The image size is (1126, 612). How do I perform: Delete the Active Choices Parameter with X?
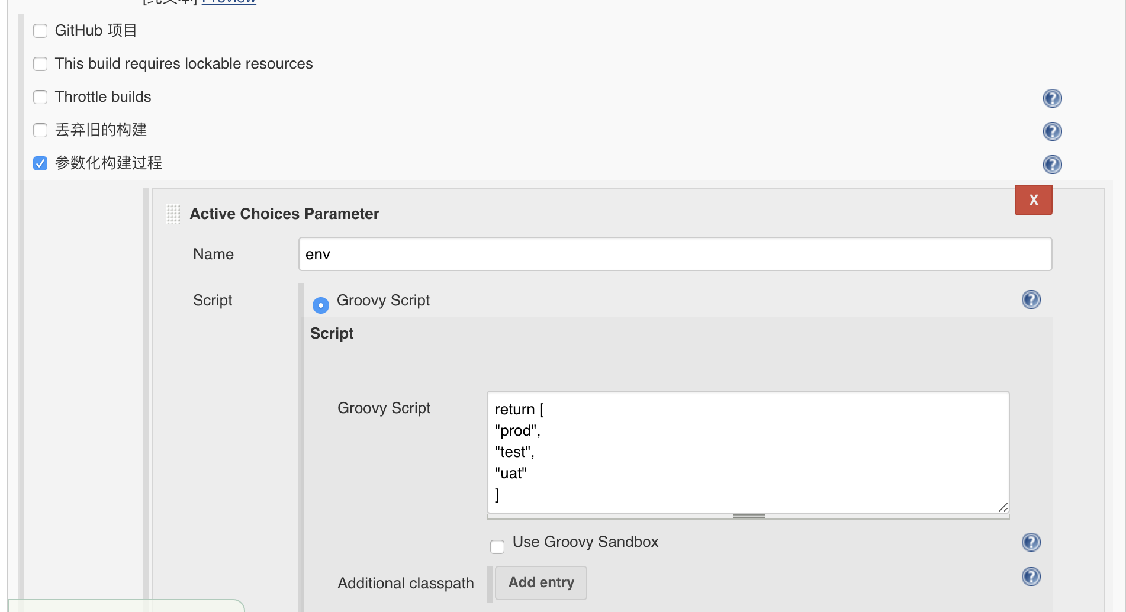tap(1033, 200)
